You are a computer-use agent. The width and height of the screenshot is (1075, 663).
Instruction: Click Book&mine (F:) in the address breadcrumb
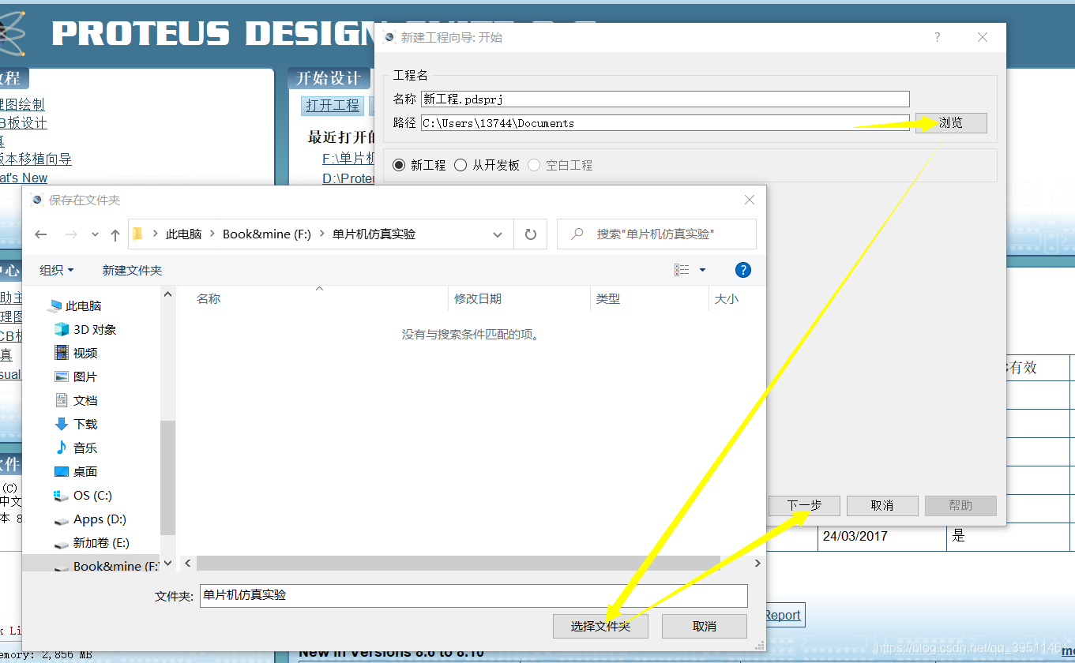coord(267,234)
